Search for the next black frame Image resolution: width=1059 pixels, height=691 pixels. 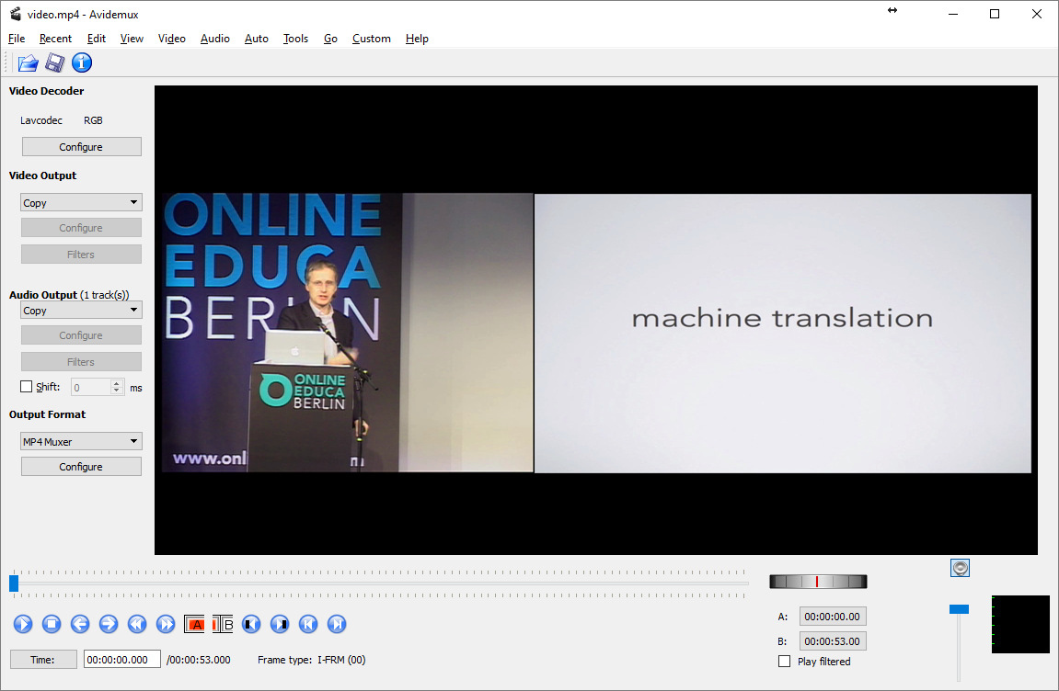click(280, 624)
